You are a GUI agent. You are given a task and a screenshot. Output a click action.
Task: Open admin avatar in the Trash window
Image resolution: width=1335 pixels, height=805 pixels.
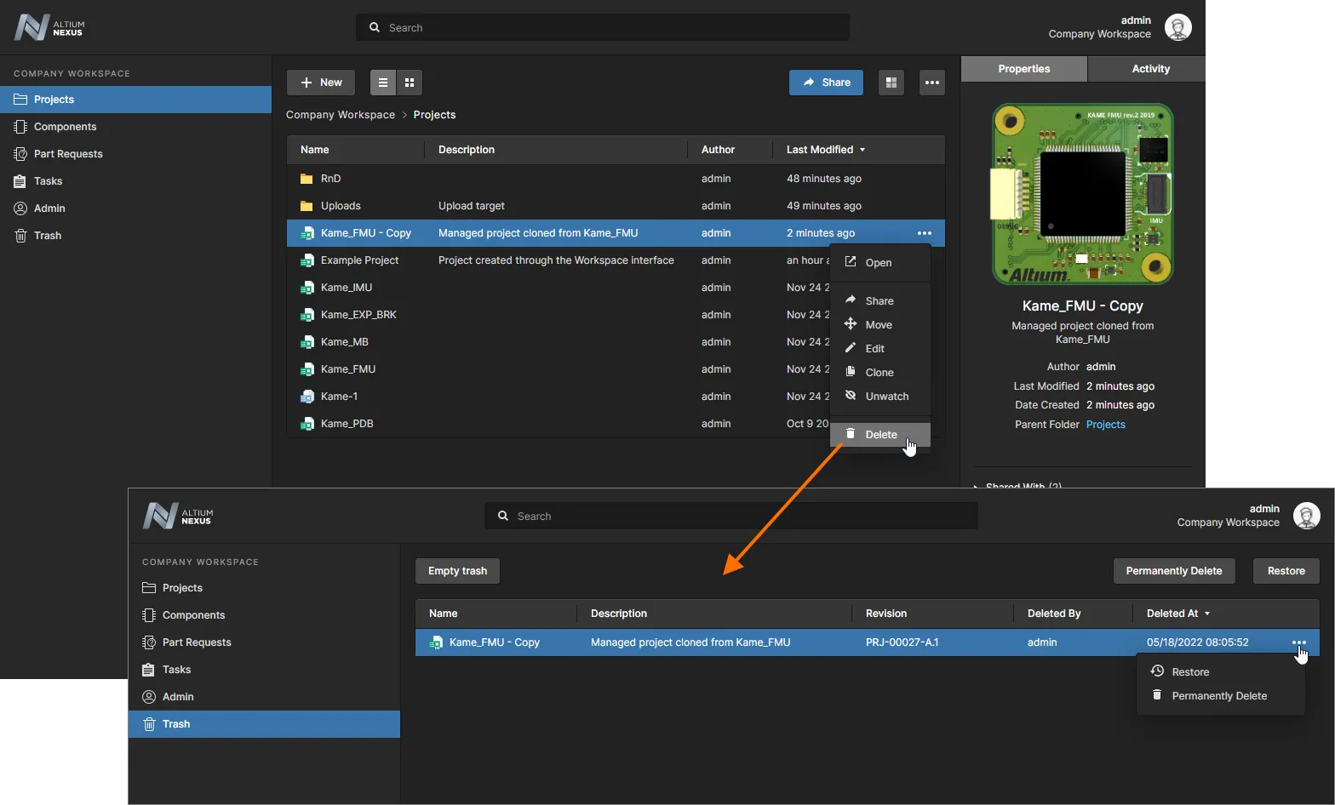pyautogui.click(x=1307, y=516)
